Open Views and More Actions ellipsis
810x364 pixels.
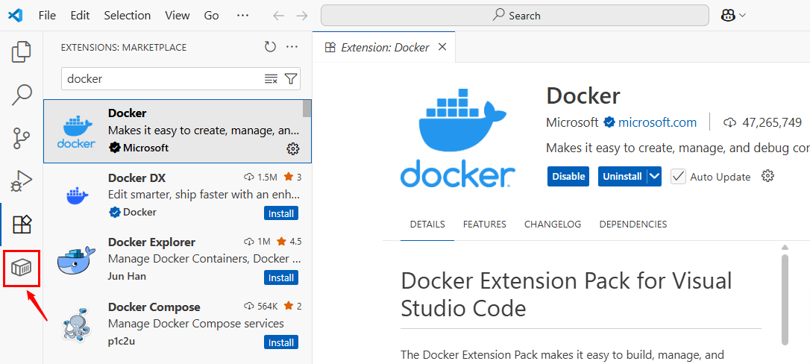[x=292, y=47]
